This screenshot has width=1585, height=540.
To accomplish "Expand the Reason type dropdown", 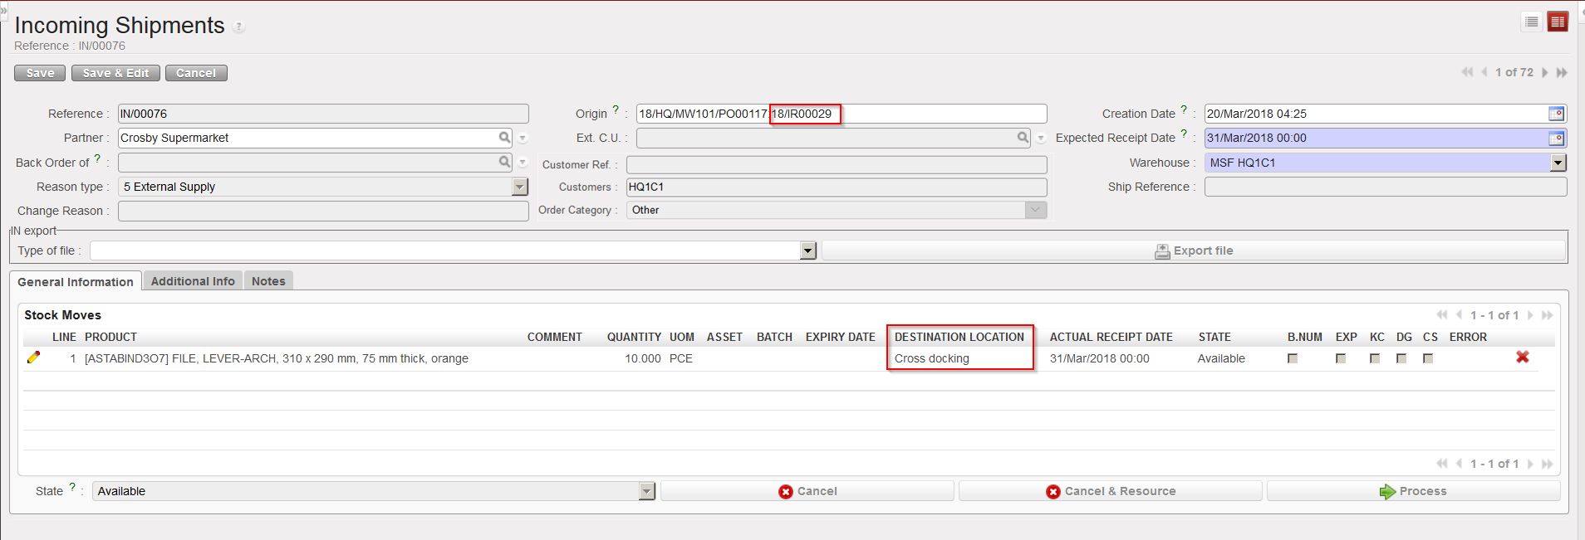I will 520,187.
